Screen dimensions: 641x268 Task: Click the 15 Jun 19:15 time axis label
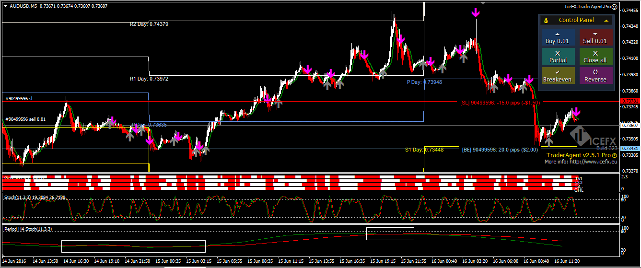tap(382, 262)
